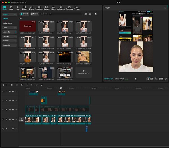Select Subprojects in the sidebar

click(8, 23)
